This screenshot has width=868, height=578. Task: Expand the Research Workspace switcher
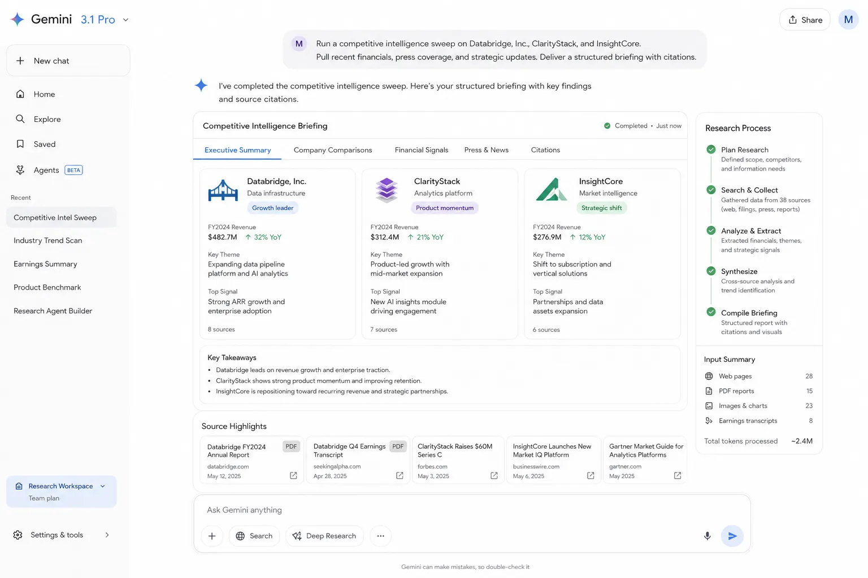click(61, 492)
